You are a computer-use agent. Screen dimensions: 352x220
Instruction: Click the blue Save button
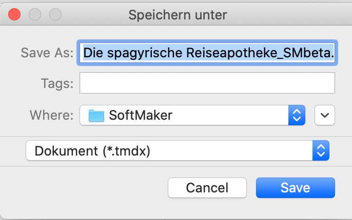coord(295,188)
